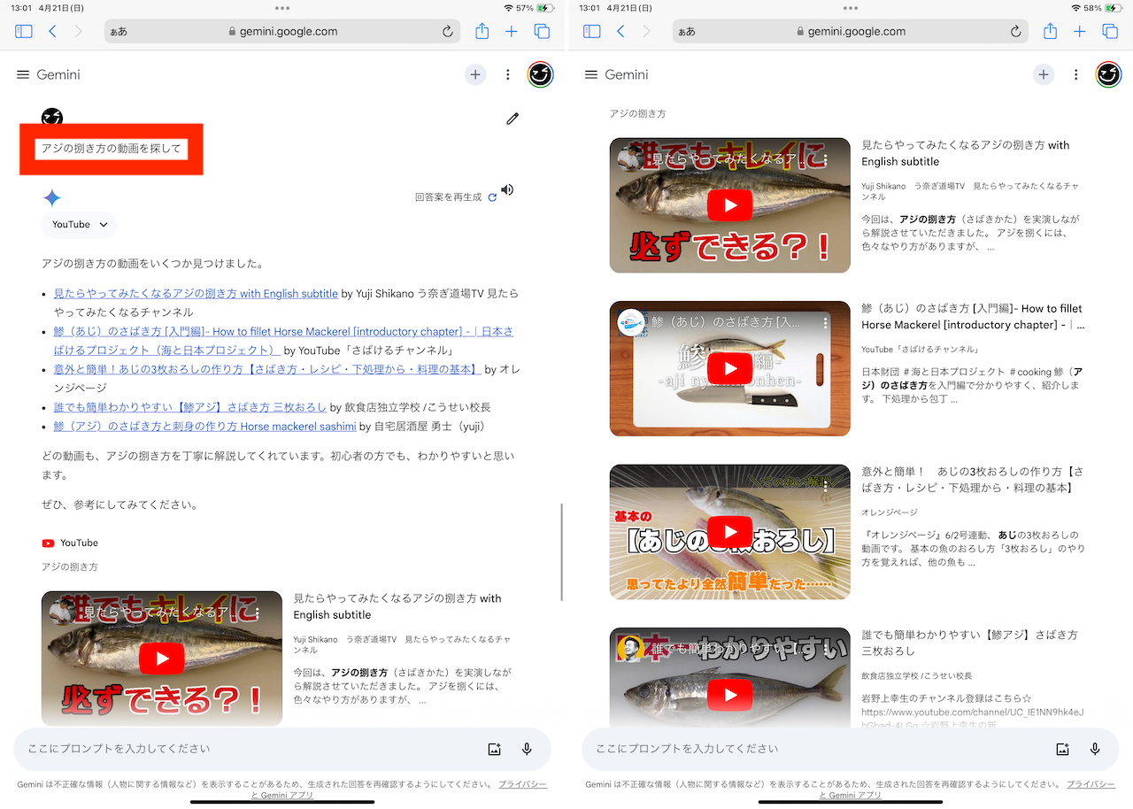Open account avatar in left Gemini window

click(x=540, y=74)
